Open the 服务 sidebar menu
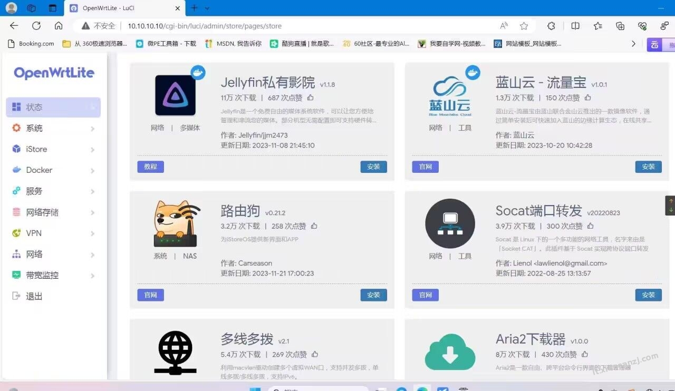The image size is (675, 391). (53, 191)
